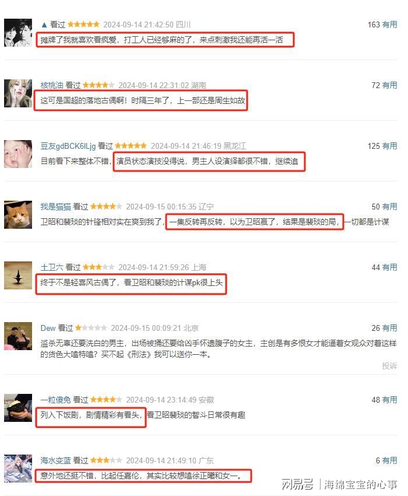Visit Dew's user profile
The image size is (408, 496).
[48, 328]
